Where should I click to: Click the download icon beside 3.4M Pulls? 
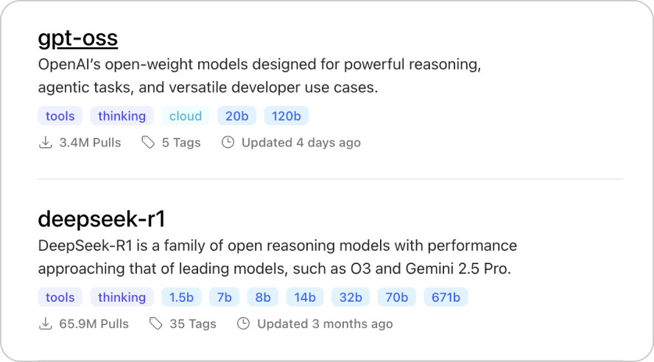pos(45,142)
